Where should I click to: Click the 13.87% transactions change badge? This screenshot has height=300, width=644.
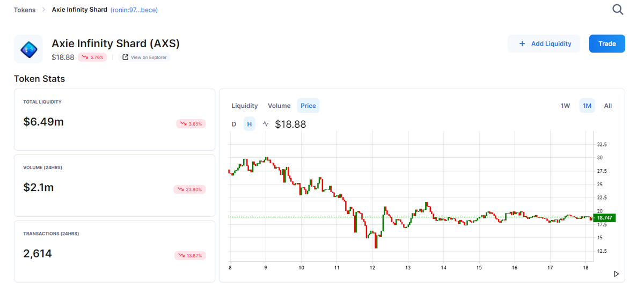click(x=190, y=255)
